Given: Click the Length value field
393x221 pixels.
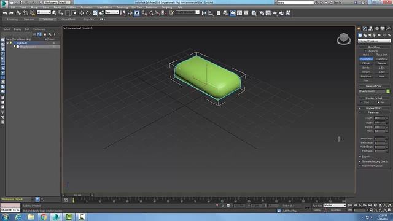Looking at the screenshot, I should point(379,118).
